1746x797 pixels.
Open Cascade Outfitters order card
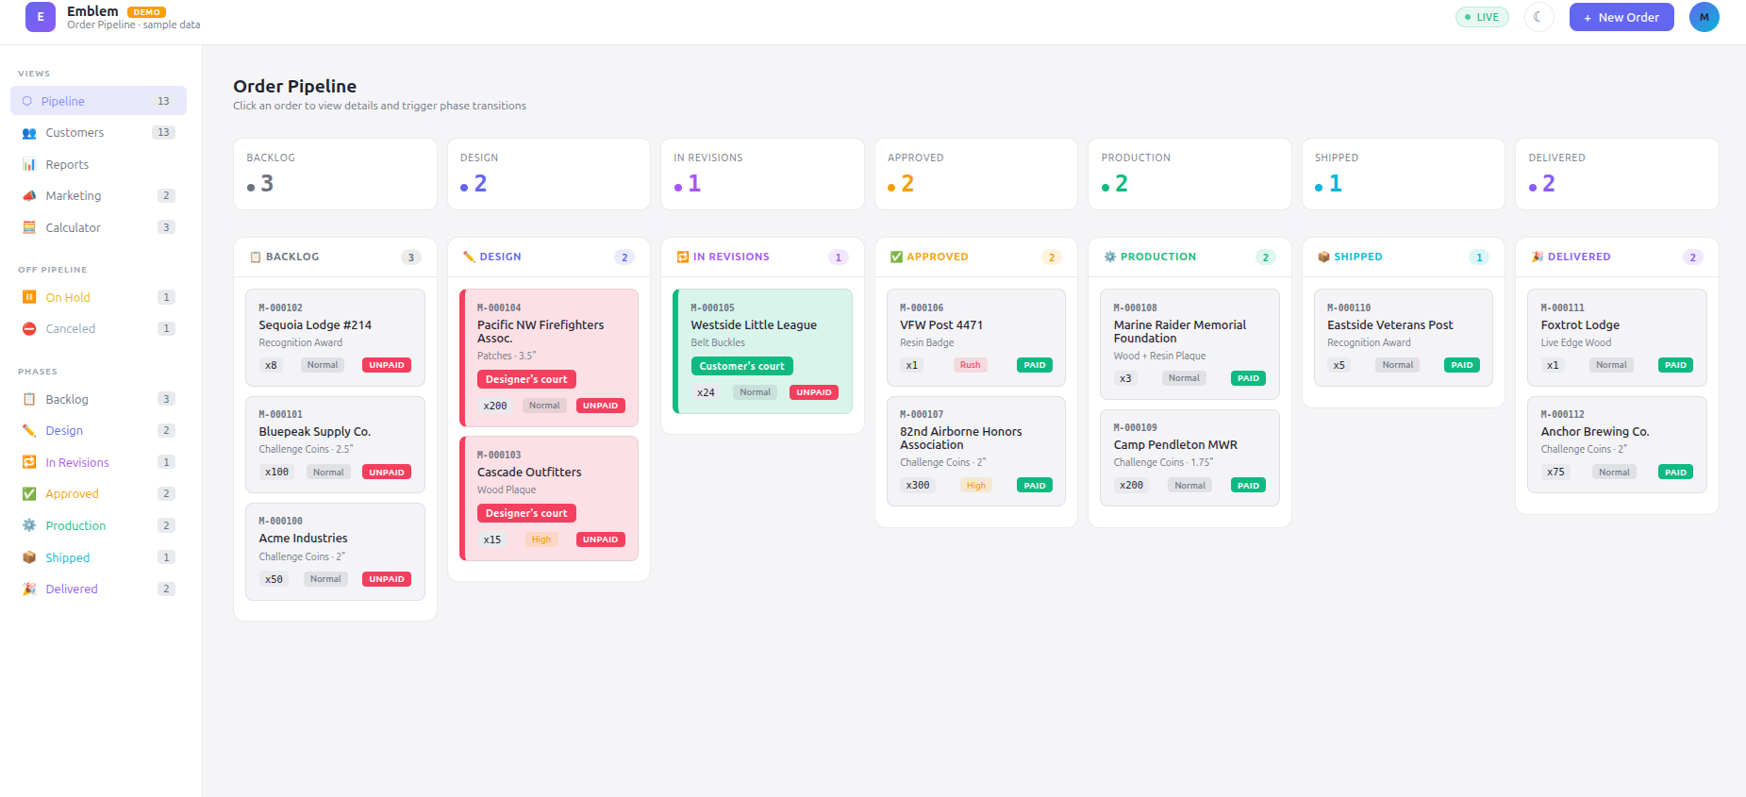(x=549, y=498)
